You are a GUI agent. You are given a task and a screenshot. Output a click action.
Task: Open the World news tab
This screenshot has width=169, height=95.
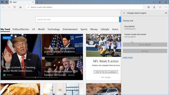(x=41, y=29)
